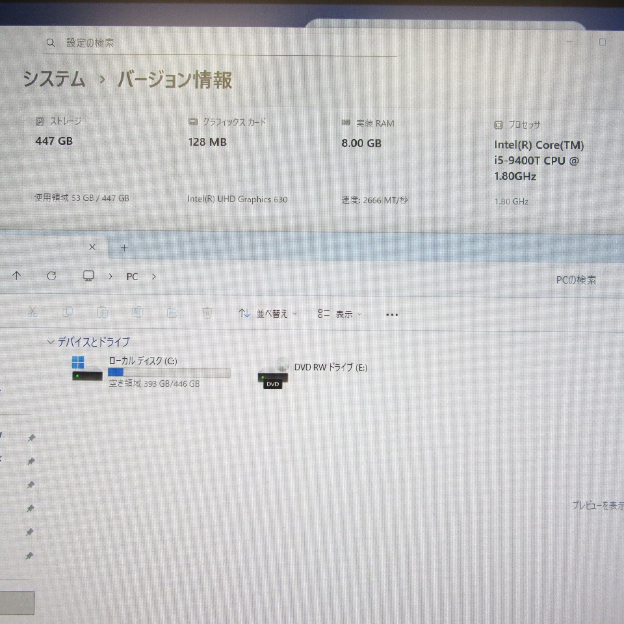Open a new File Explorer tab
Viewport: 624px width, 624px height.
tap(124, 247)
